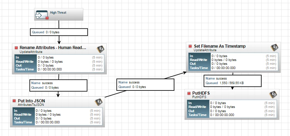Click the In row of PutHDFS stats
Image resolution: width=290 pixels, height=136 pixels.
pyautogui.click(x=232, y=103)
